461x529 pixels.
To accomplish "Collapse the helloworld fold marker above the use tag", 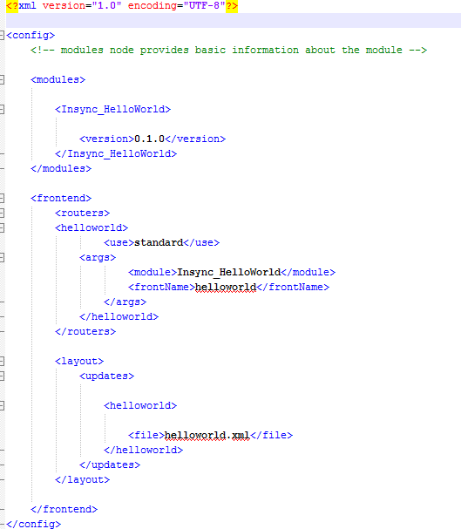I will [2, 227].
